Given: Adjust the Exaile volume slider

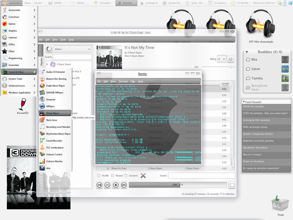Looking at the screenshot, I should (217, 67).
